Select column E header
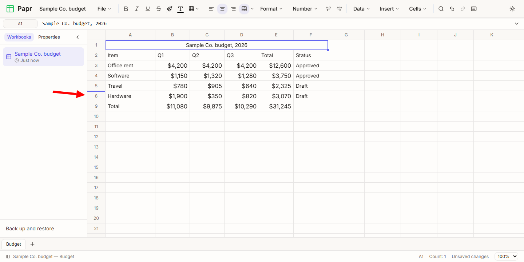Viewport: 524px width, 262px height. pos(276,35)
